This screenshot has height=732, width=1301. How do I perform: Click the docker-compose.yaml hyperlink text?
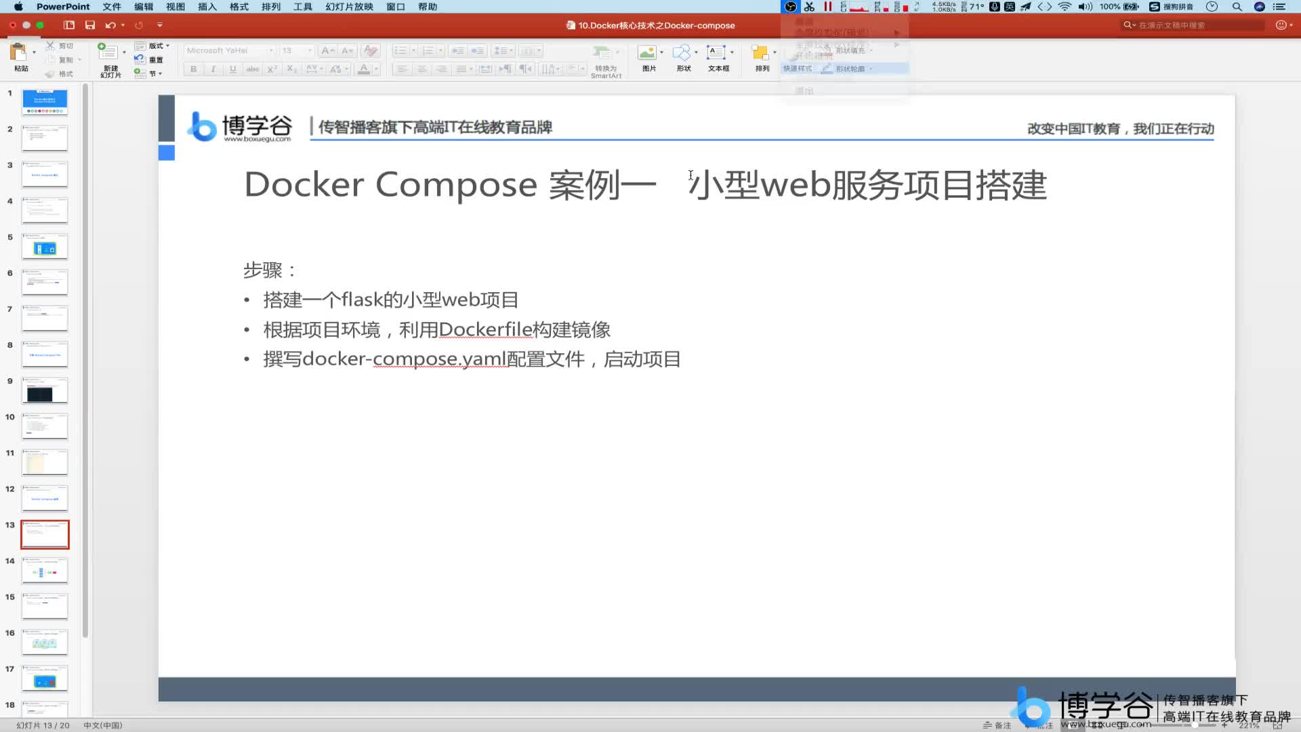[x=438, y=359]
